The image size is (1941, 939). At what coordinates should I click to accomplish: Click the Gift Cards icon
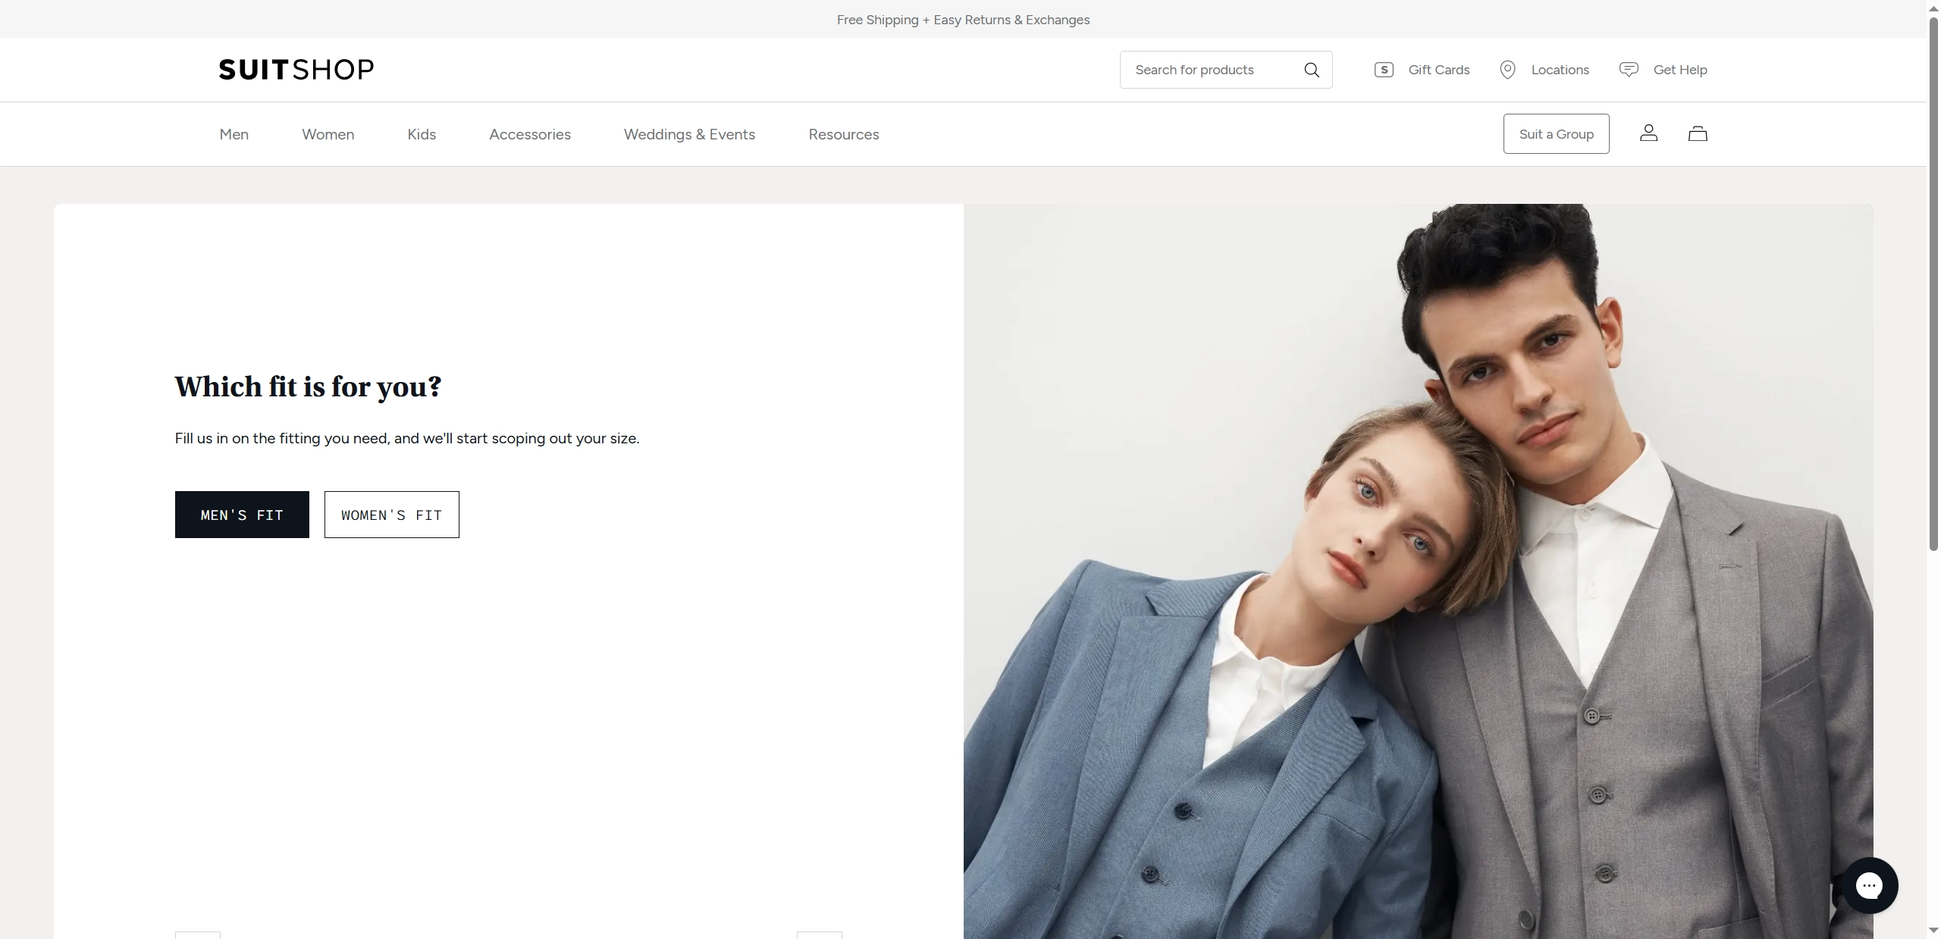pos(1383,69)
